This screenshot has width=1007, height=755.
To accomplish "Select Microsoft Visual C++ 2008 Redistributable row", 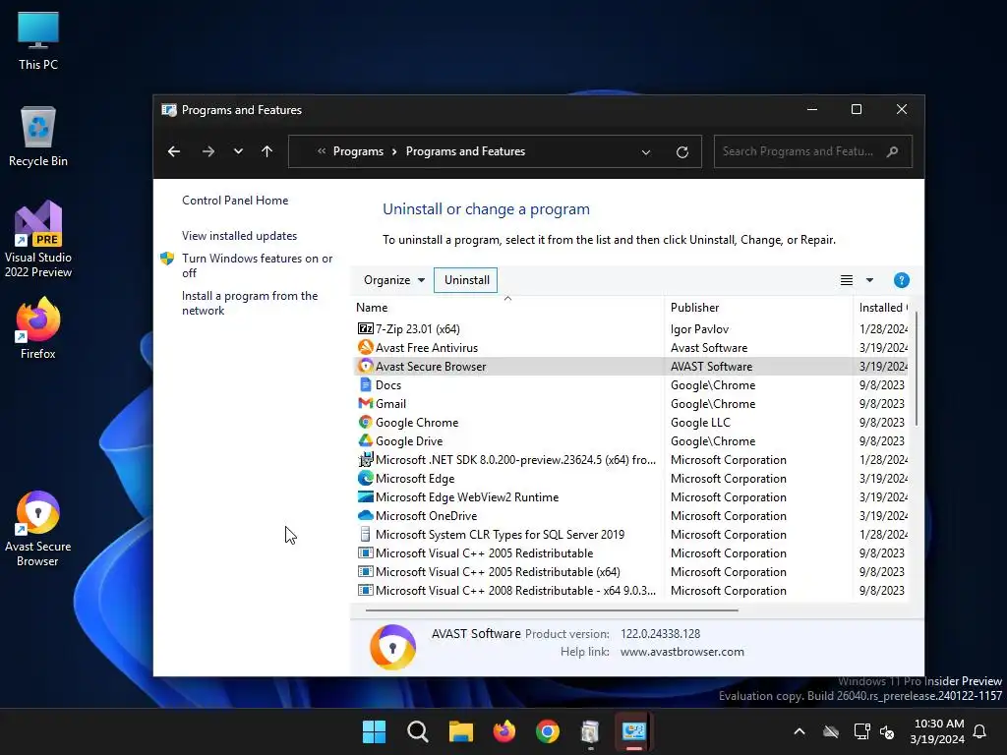I will point(632,590).
